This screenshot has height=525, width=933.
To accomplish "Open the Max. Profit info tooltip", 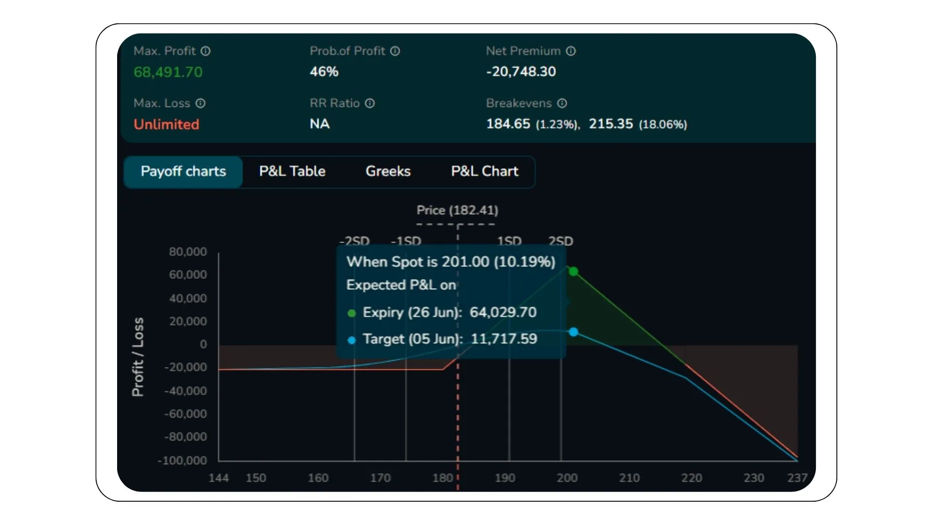I will 205,51.
